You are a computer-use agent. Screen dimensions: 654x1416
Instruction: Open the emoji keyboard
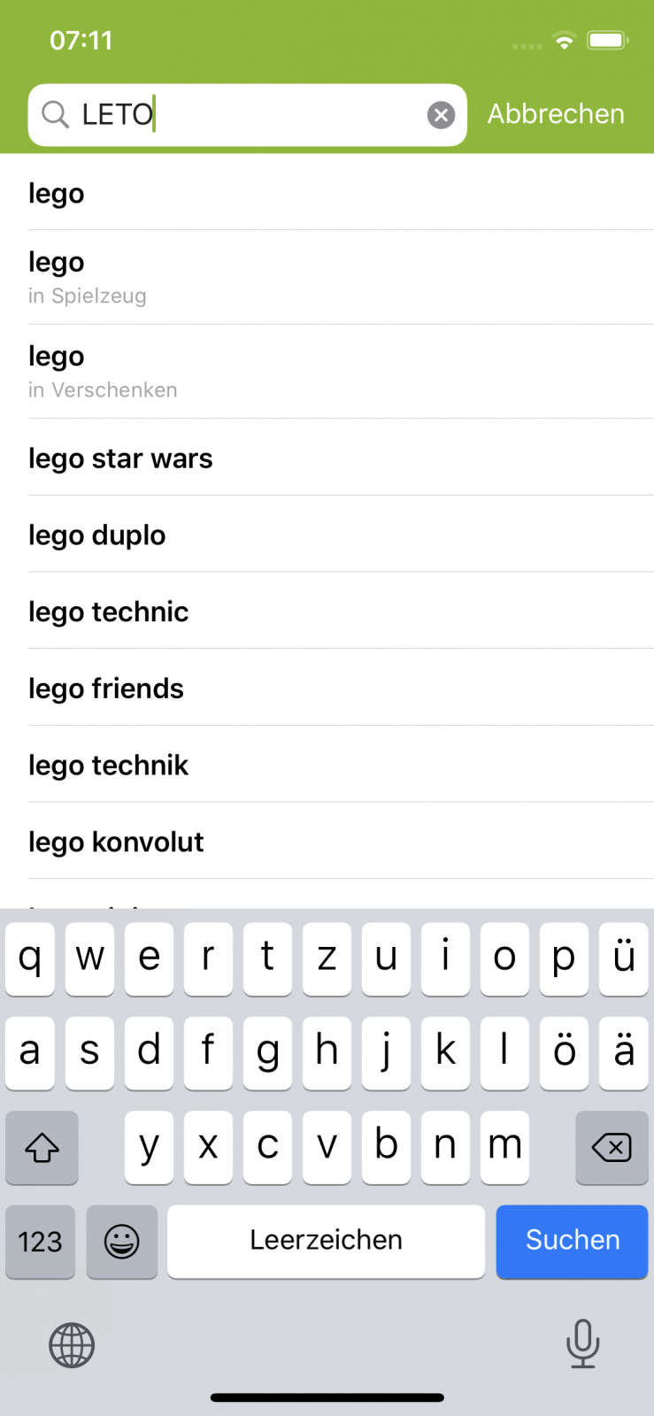tap(122, 1241)
